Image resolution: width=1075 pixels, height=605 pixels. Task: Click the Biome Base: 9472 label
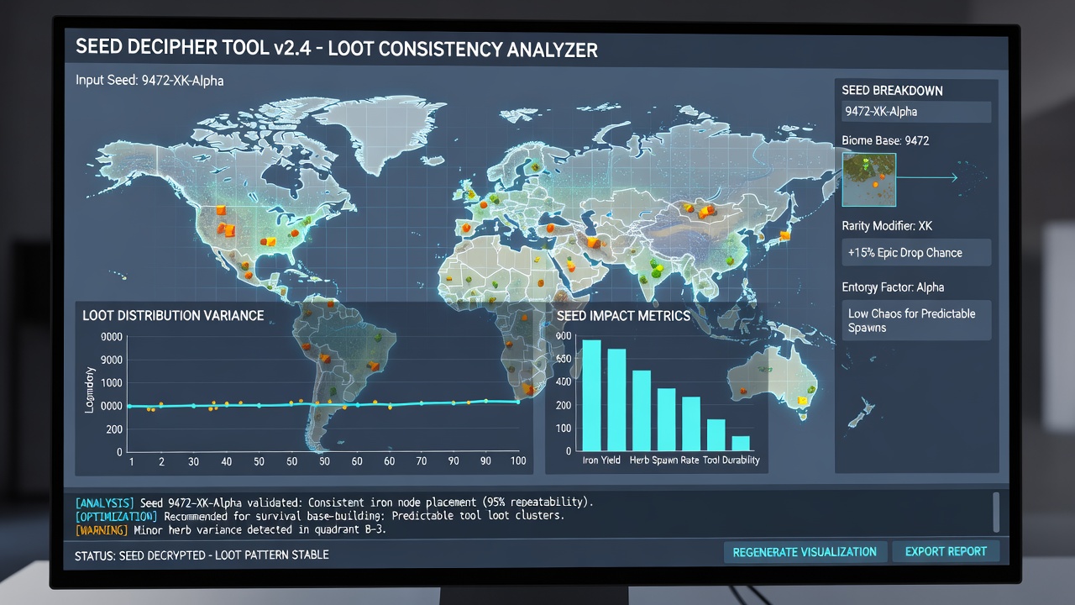(x=885, y=140)
